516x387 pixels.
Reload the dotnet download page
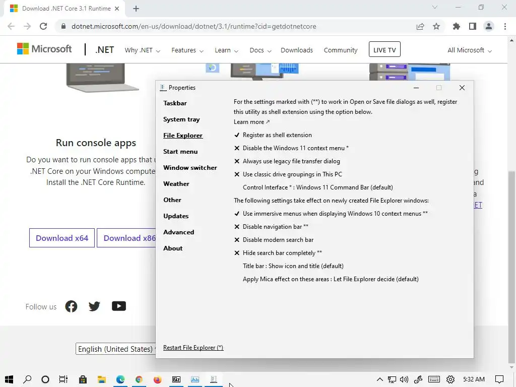point(43,26)
